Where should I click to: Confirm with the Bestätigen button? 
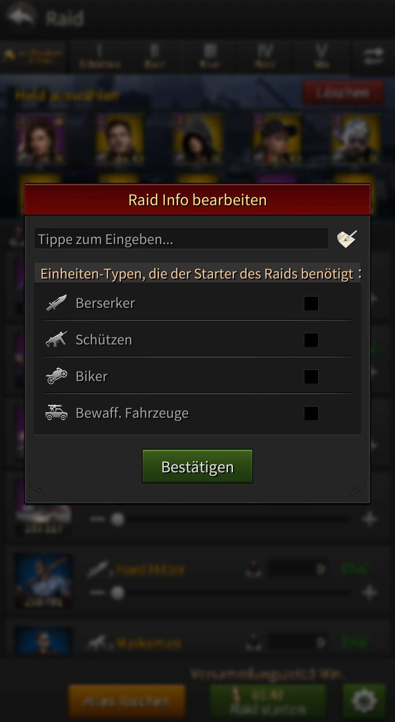tap(197, 466)
